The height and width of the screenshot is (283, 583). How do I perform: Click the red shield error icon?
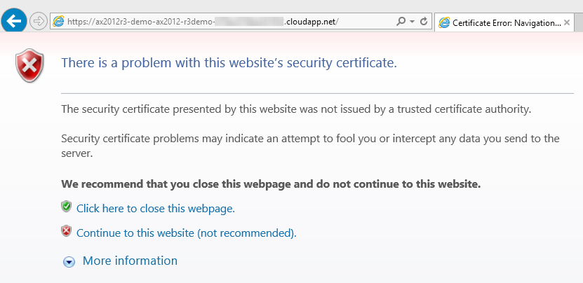(29, 66)
